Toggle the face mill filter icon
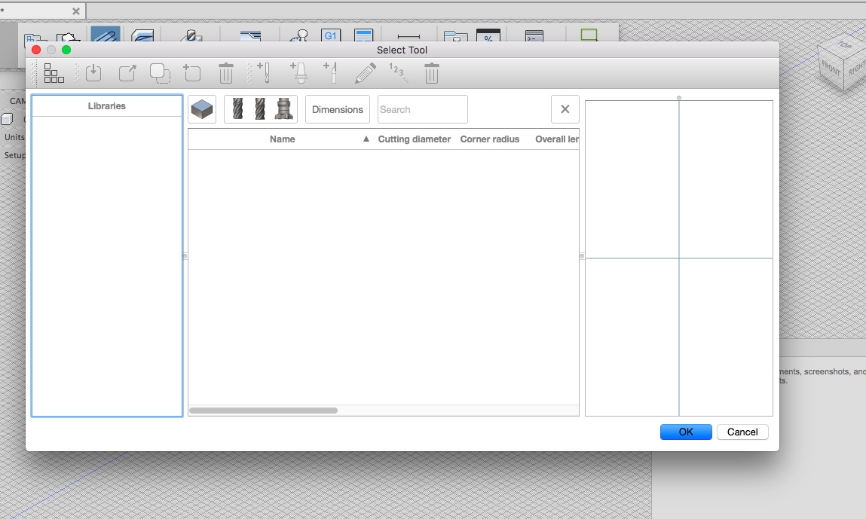 284,109
